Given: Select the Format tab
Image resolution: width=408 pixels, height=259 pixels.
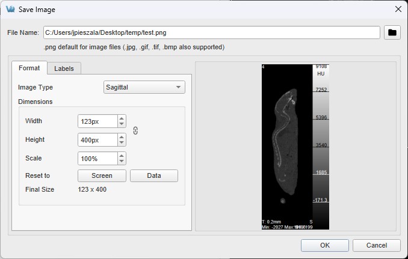Looking at the screenshot, I should [x=29, y=68].
